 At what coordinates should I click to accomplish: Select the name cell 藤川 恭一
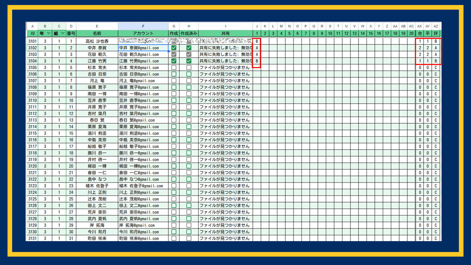[x=97, y=153]
